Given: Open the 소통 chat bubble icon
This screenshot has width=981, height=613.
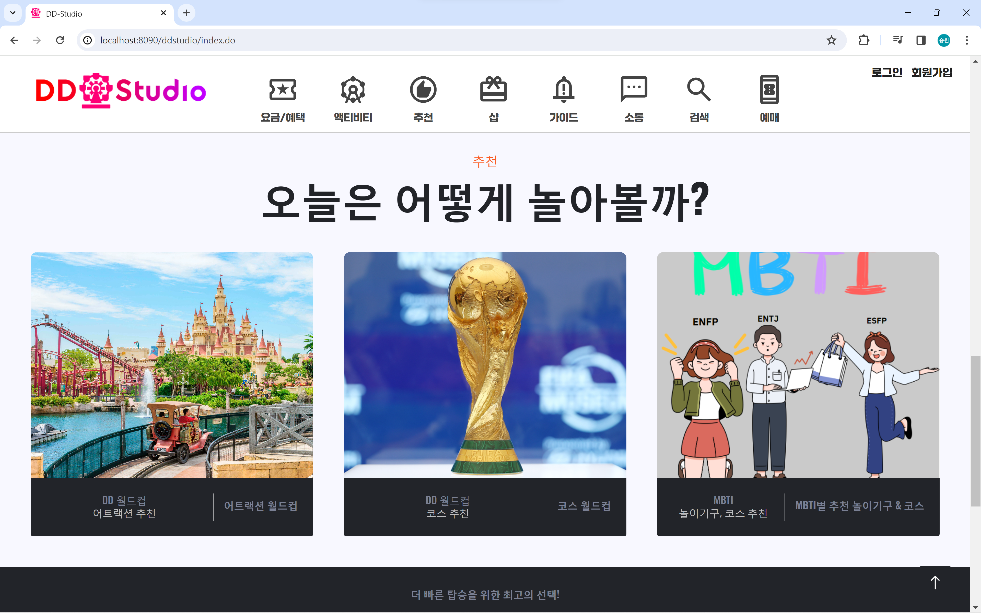Looking at the screenshot, I should pyautogui.click(x=634, y=89).
